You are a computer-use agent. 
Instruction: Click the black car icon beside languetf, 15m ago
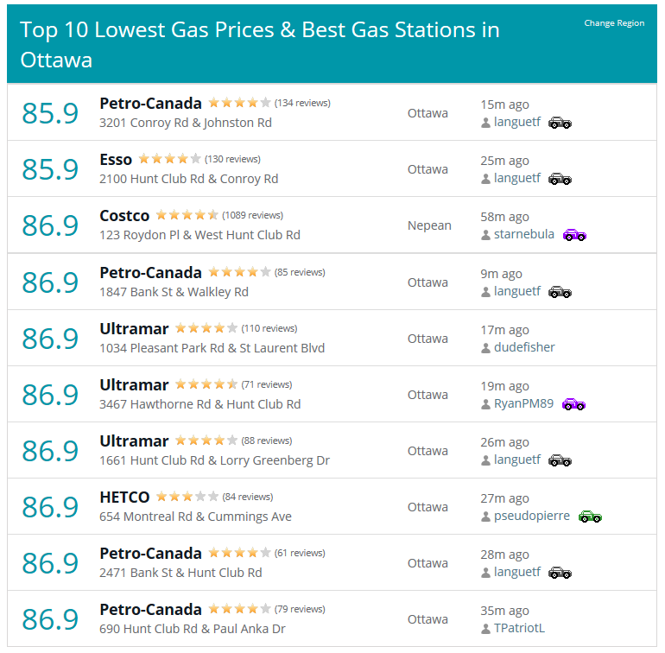point(560,123)
